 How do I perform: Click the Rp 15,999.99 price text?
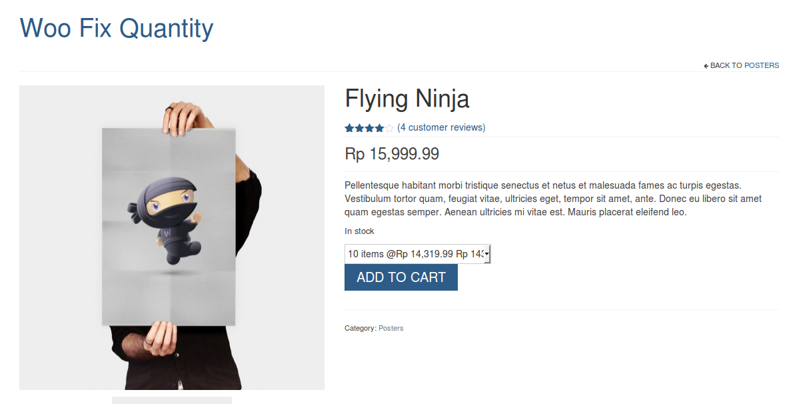tap(392, 154)
